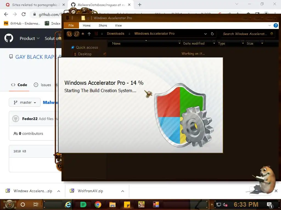
Task: Open the 'Windows Accelera....zip' download menu chevron
Action: click(x=59, y=191)
